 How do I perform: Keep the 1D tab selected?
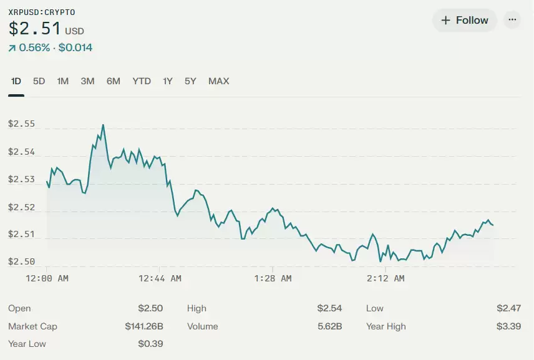16,81
